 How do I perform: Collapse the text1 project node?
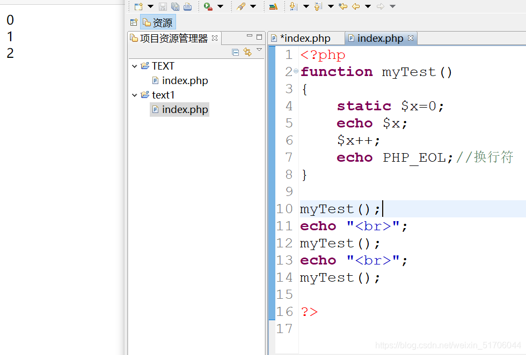click(135, 95)
